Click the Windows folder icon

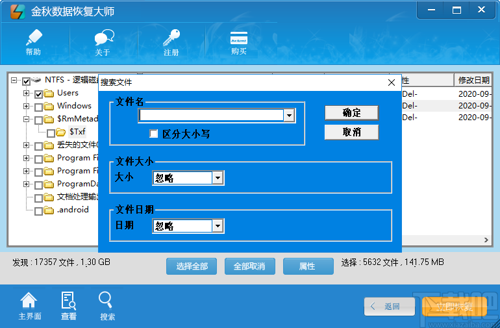pos(49,106)
